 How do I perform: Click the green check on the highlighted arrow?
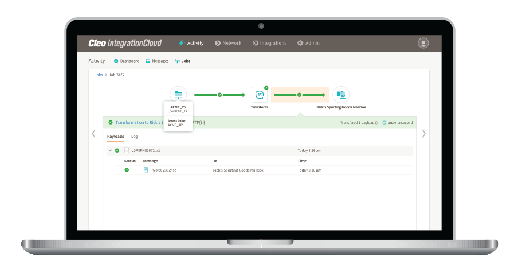click(x=299, y=95)
